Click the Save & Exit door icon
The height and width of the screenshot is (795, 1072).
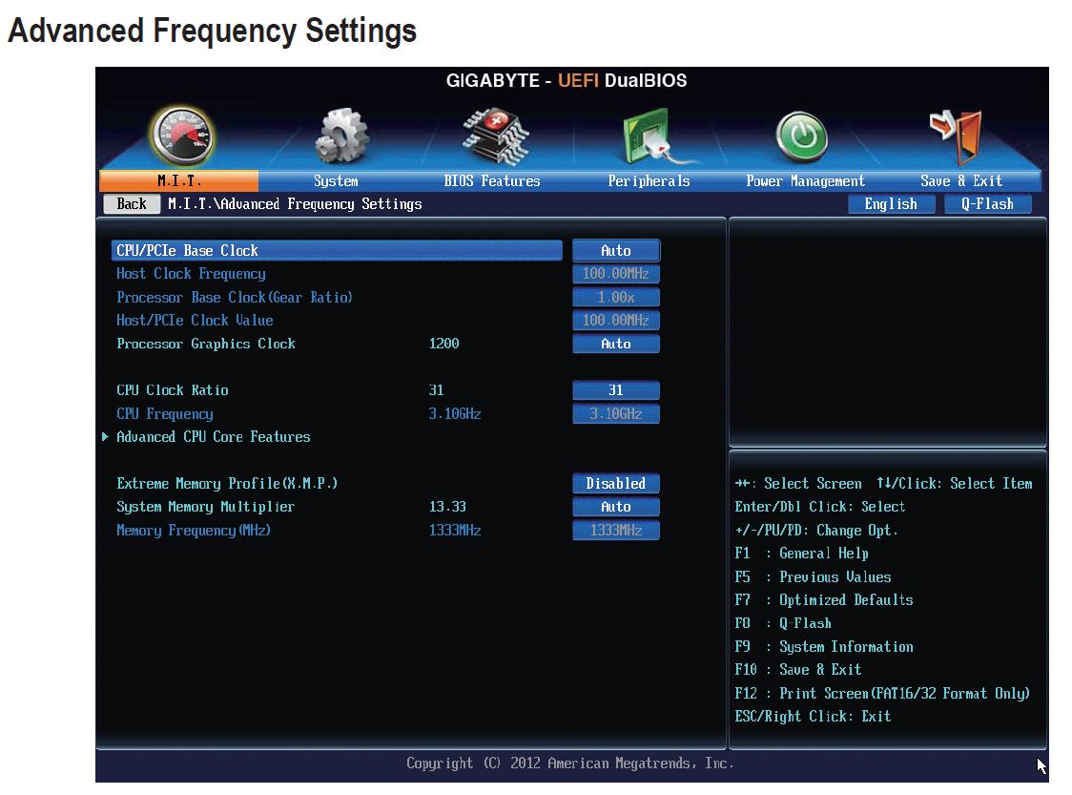(x=958, y=136)
